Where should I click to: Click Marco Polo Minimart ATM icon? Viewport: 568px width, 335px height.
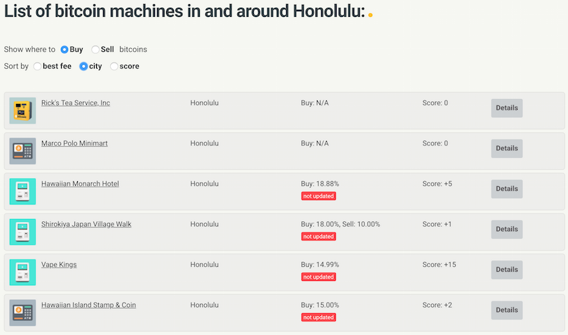(22, 151)
